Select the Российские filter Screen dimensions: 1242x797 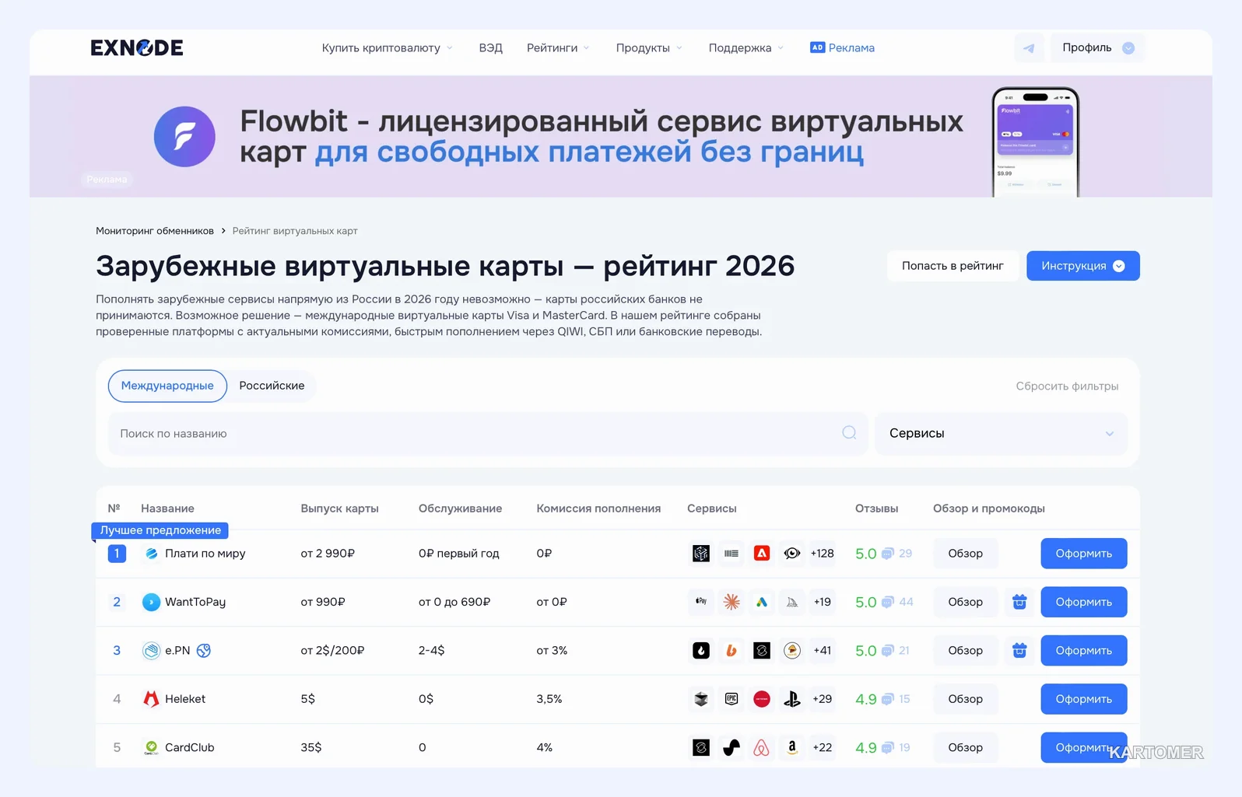point(272,386)
